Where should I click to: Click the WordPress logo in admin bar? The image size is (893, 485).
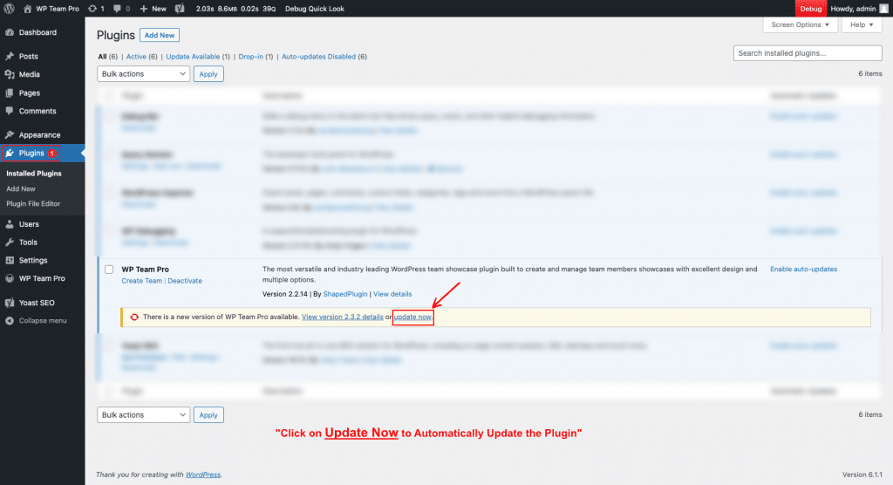tap(9, 9)
